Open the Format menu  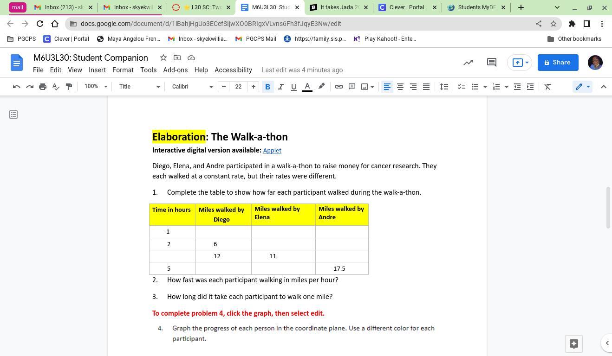coord(123,70)
